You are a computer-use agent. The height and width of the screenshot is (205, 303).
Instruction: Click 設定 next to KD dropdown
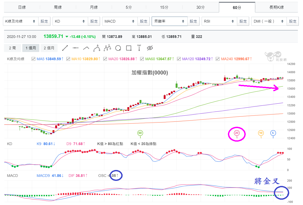click(x=94, y=21)
